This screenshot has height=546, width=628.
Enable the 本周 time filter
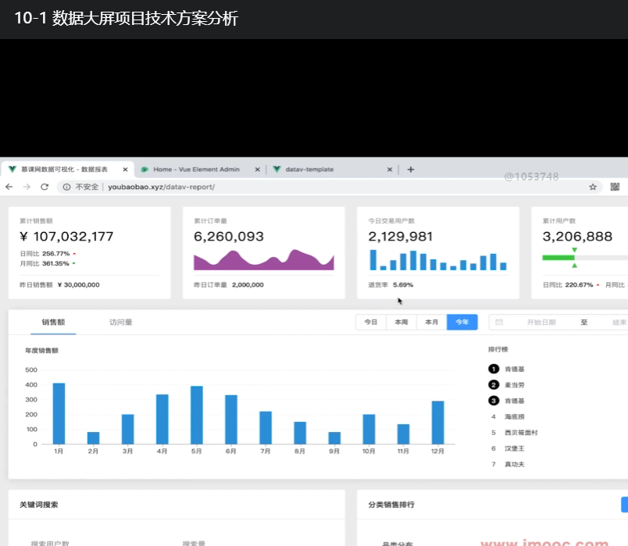(x=401, y=322)
